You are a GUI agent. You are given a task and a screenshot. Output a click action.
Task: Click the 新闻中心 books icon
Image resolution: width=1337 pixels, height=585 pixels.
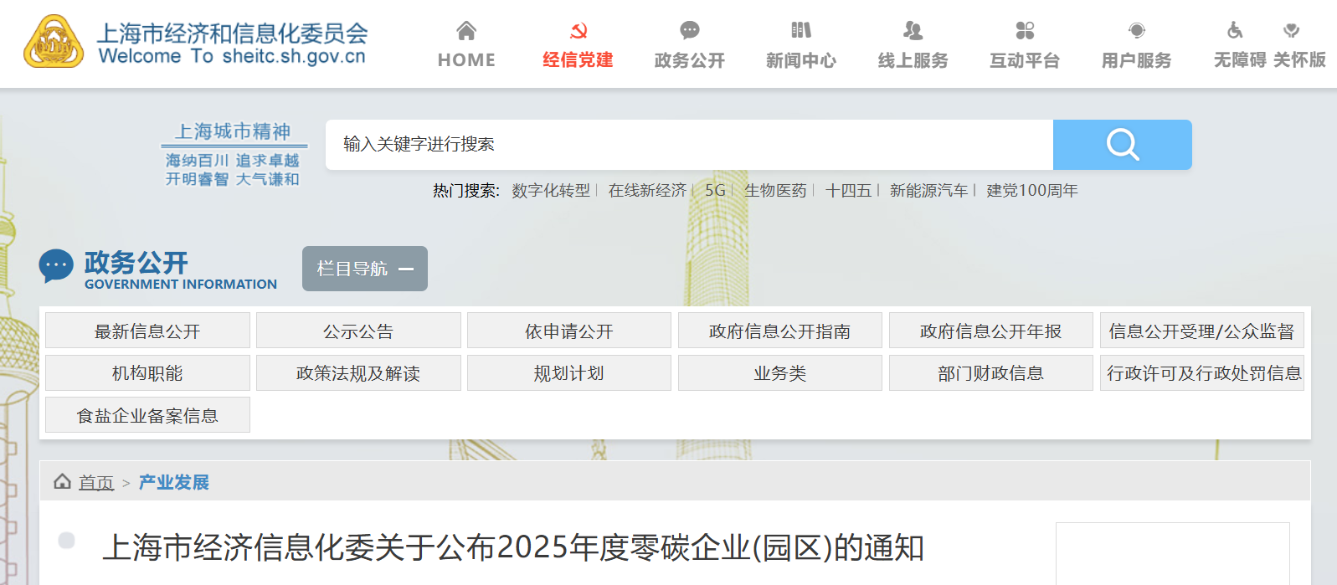click(x=801, y=31)
